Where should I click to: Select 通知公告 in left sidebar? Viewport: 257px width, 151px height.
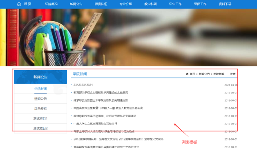pos(40,99)
